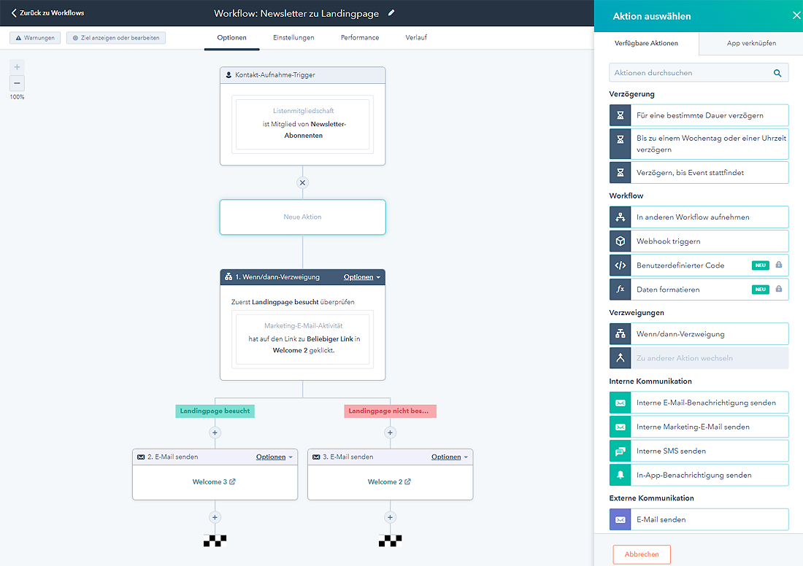Choose Interne E-Mail-Benachrichtigung senden
803x566 pixels.
point(699,402)
